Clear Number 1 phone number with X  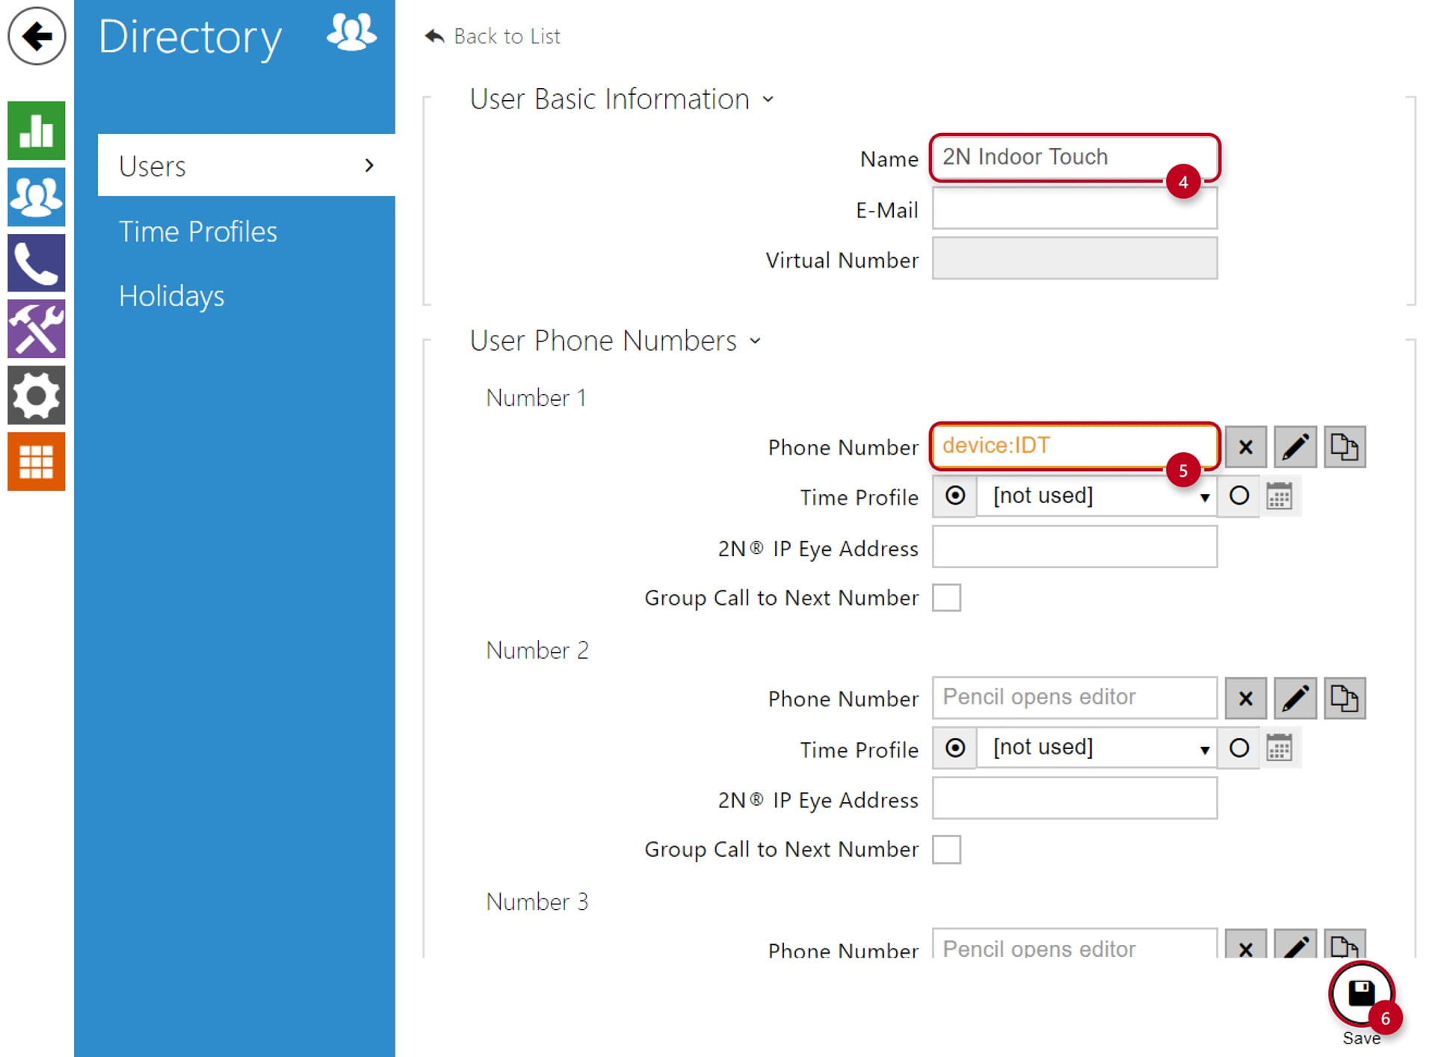click(1245, 447)
